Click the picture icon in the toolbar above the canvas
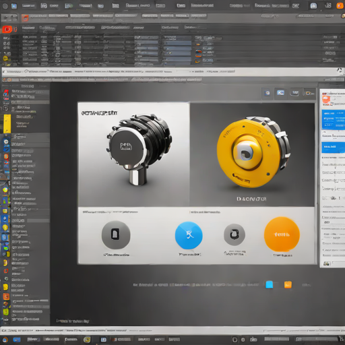The image size is (345, 345). coord(280,93)
